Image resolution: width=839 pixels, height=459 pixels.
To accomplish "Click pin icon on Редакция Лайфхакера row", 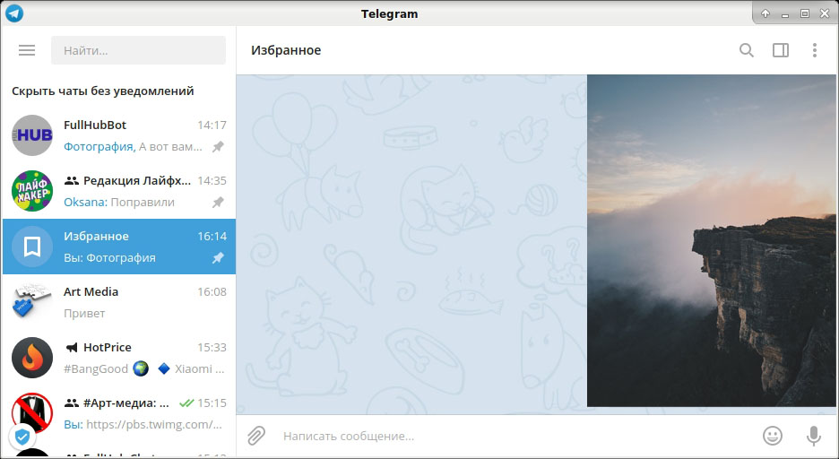I will coord(218,203).
